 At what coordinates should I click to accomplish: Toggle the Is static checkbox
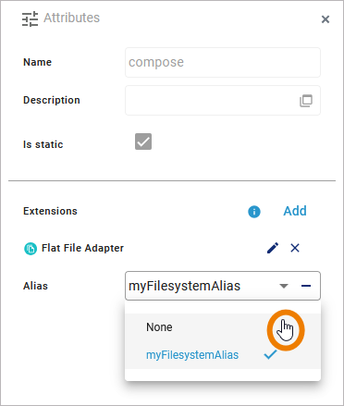[x=143, y=141]
